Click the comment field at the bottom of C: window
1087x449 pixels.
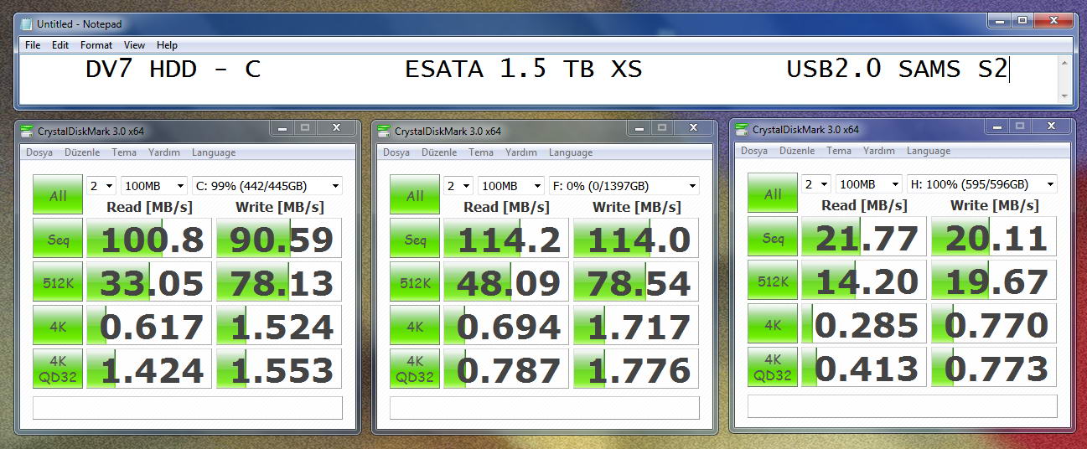(x=188, y=408)
